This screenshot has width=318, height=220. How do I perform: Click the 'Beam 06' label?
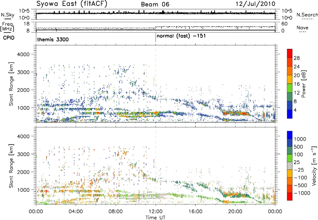[x=155, y=4]
